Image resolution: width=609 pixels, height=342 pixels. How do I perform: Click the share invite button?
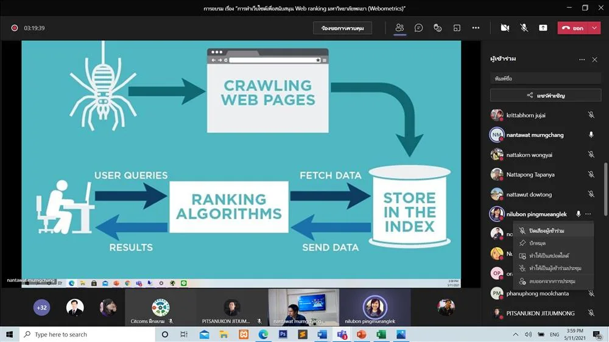click(x=546, y=95)
